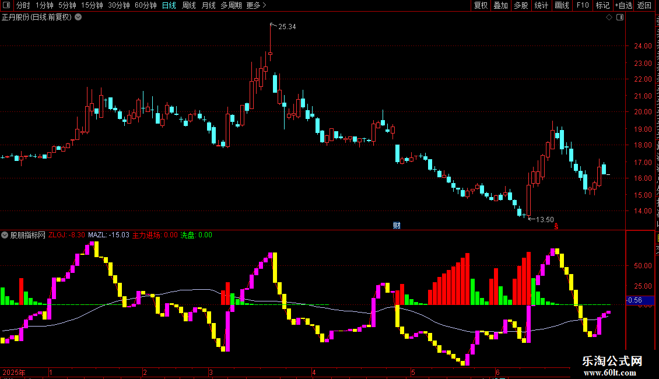
Task: Click the diamond icon atop main chart
Action: (x=609, y=17)
